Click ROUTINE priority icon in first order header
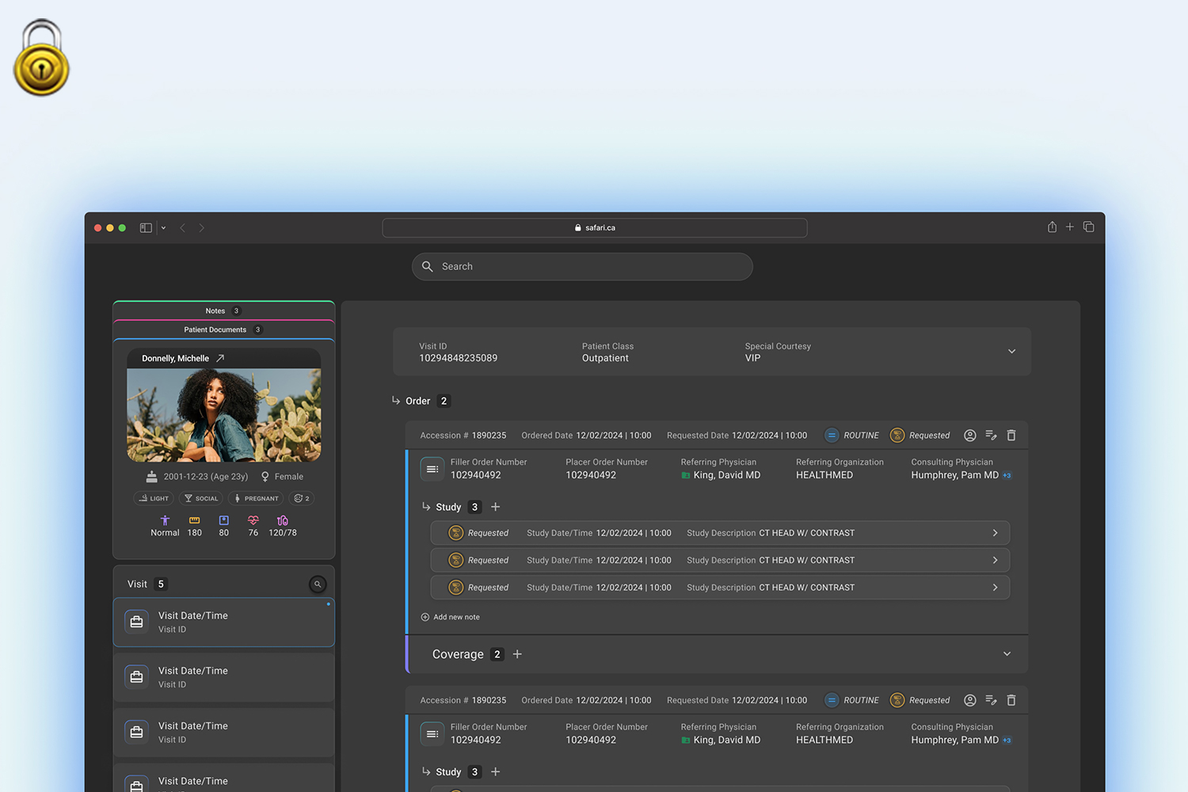Screen dimensions: 1188x792 point(832,436)
